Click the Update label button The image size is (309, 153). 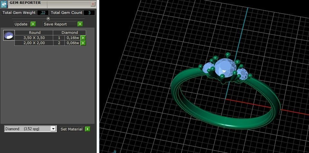(22, 24)
